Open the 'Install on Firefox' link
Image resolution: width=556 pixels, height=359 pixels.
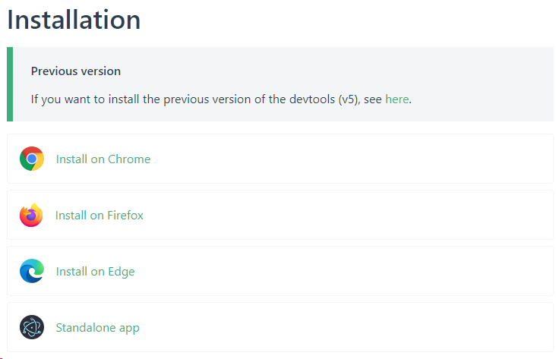99,216
